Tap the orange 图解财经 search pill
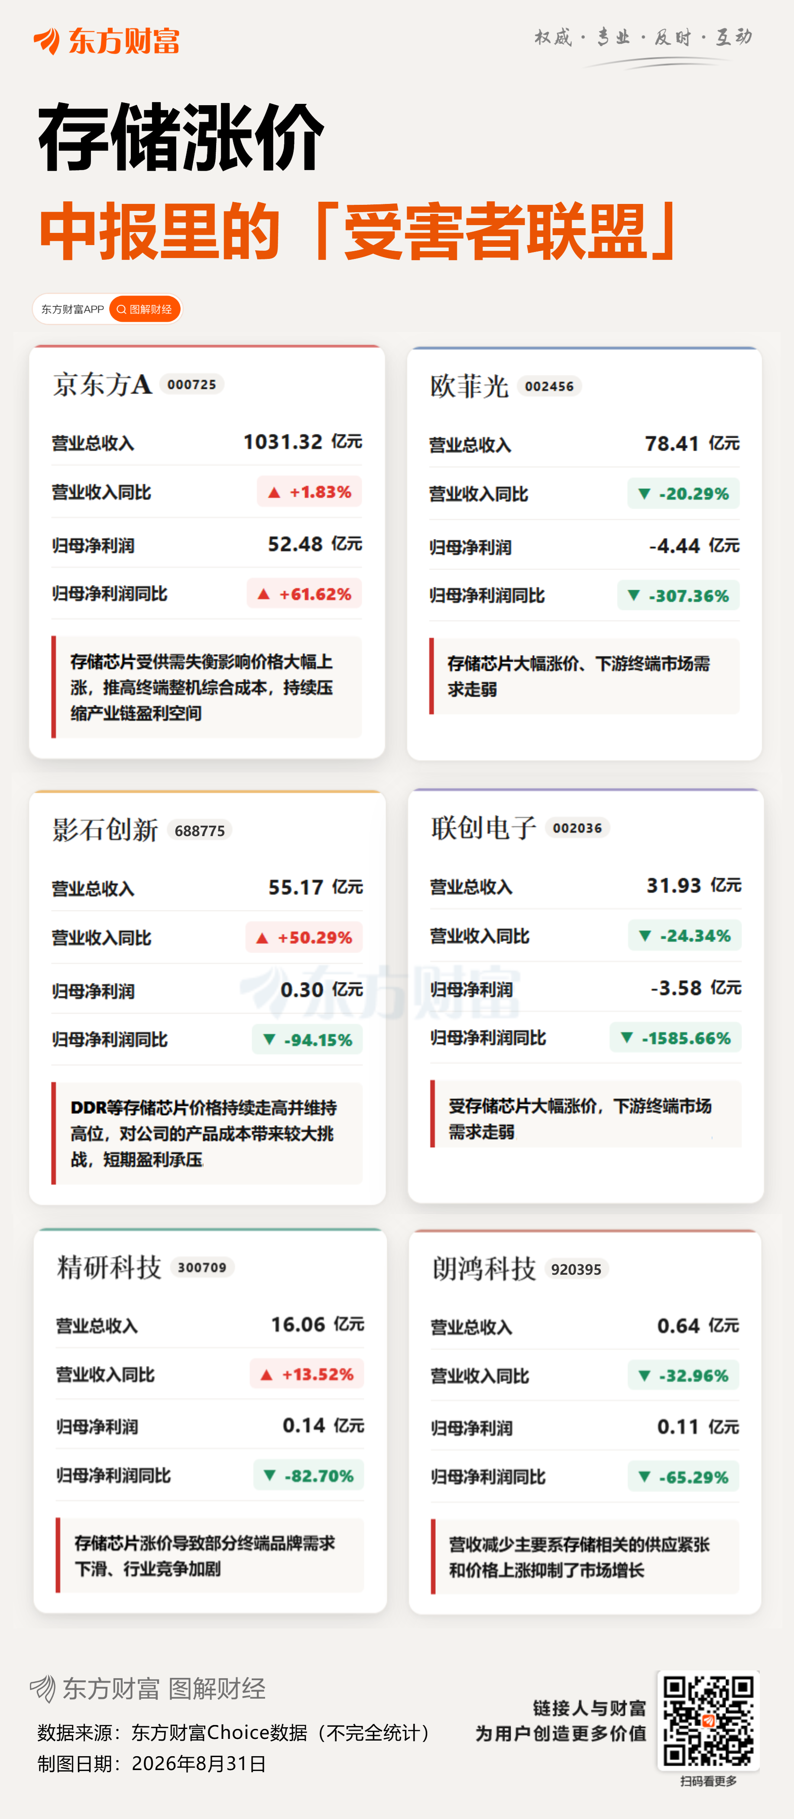 [x=145, y=309]
